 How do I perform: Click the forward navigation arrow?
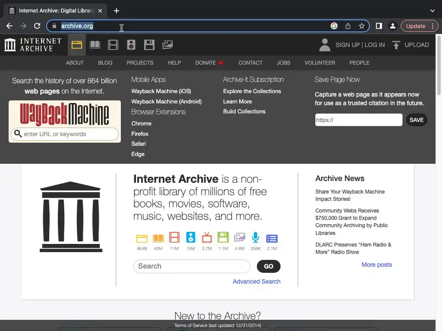click(x=23, y=26)
